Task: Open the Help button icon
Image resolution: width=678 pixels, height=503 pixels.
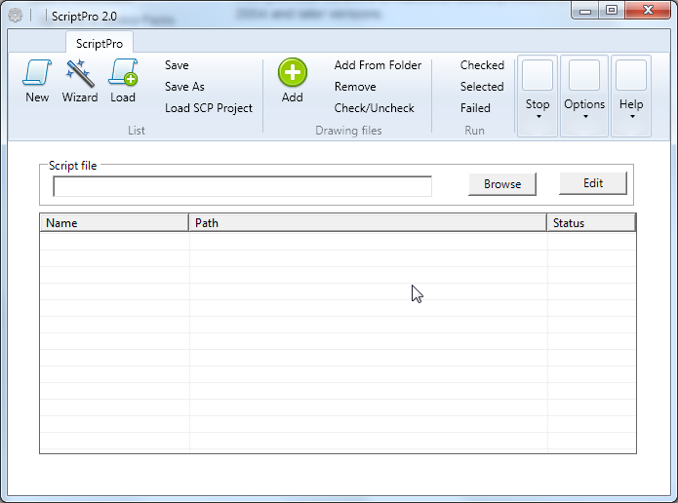Action: [x=631, y=75]
